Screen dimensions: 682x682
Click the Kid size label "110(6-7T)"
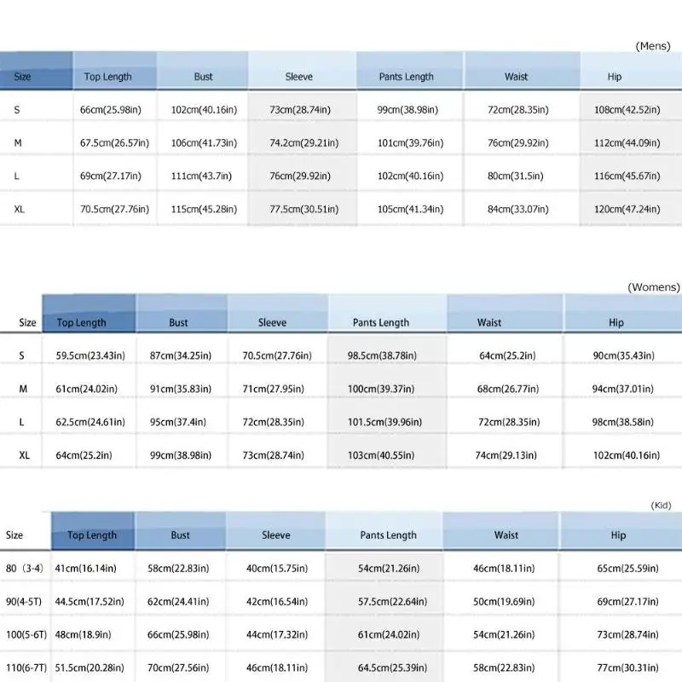26,668
